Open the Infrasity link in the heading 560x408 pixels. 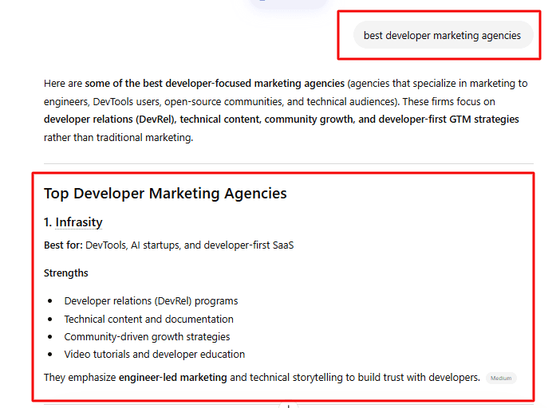pos(78,222)
